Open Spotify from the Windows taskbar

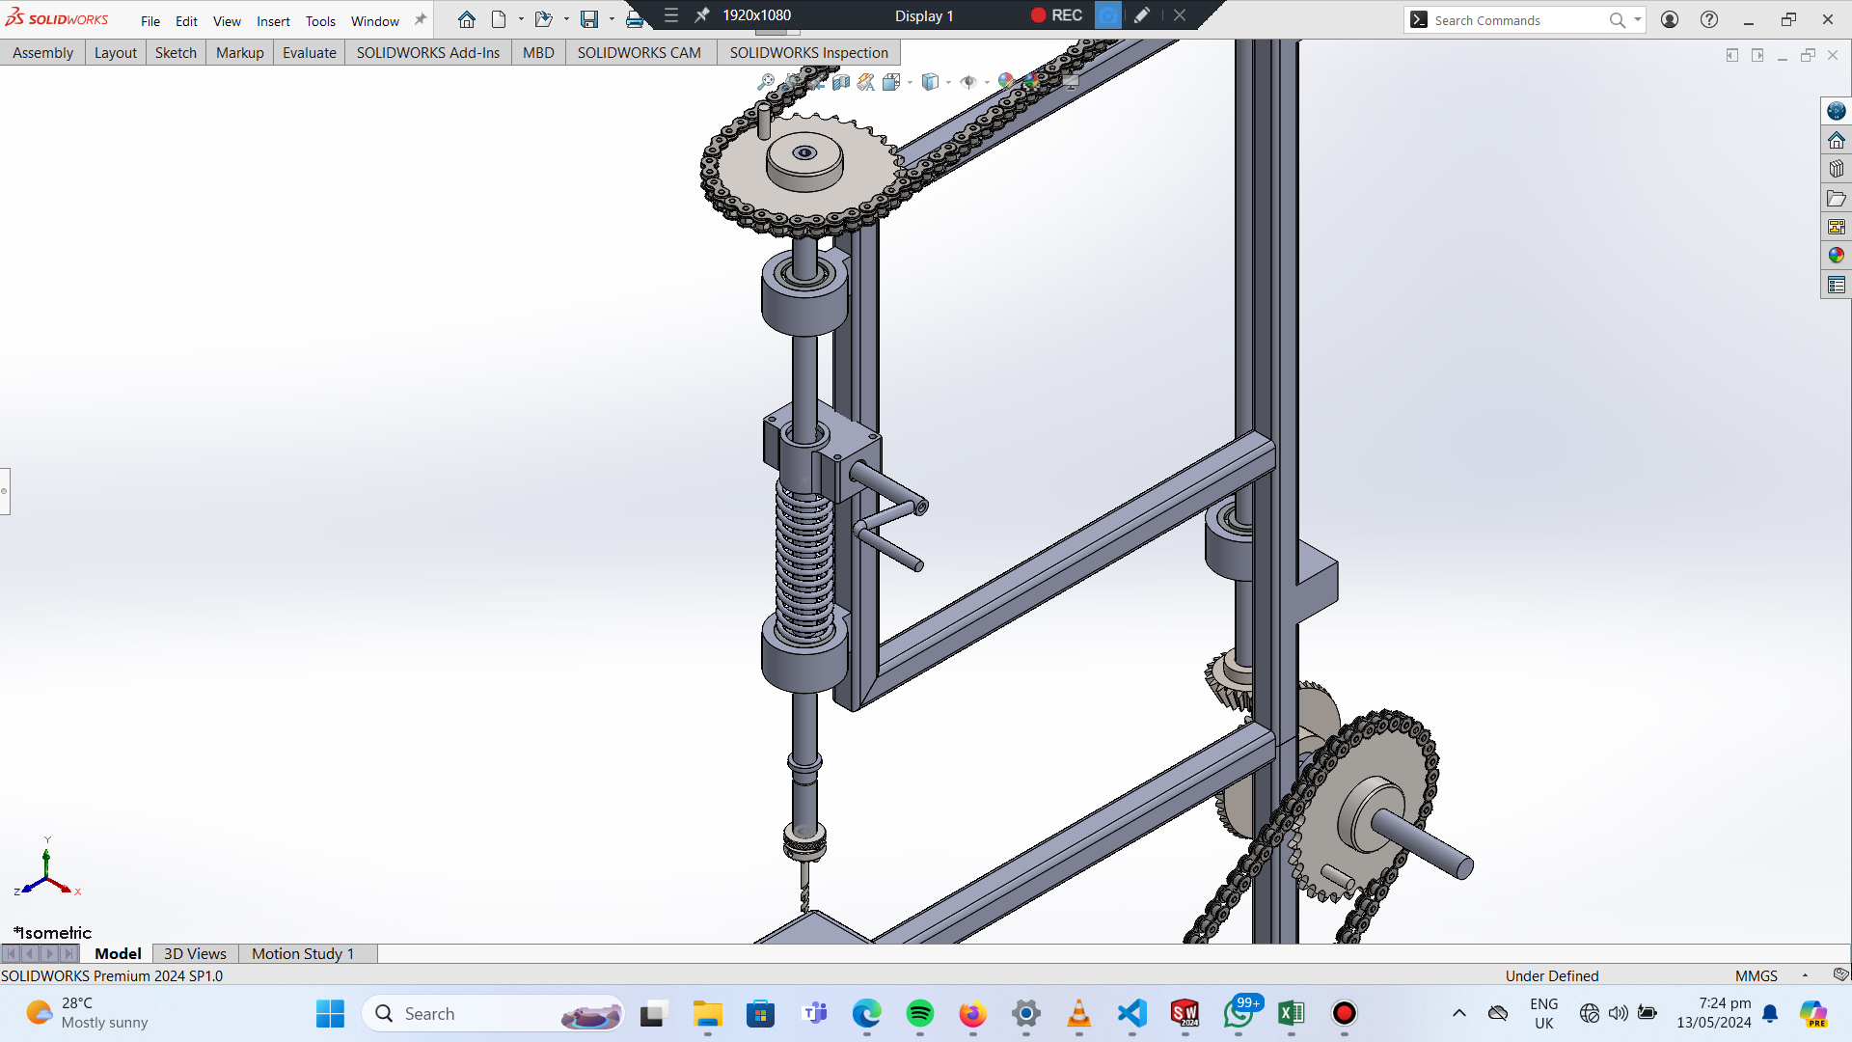(x=919, y=1013)
